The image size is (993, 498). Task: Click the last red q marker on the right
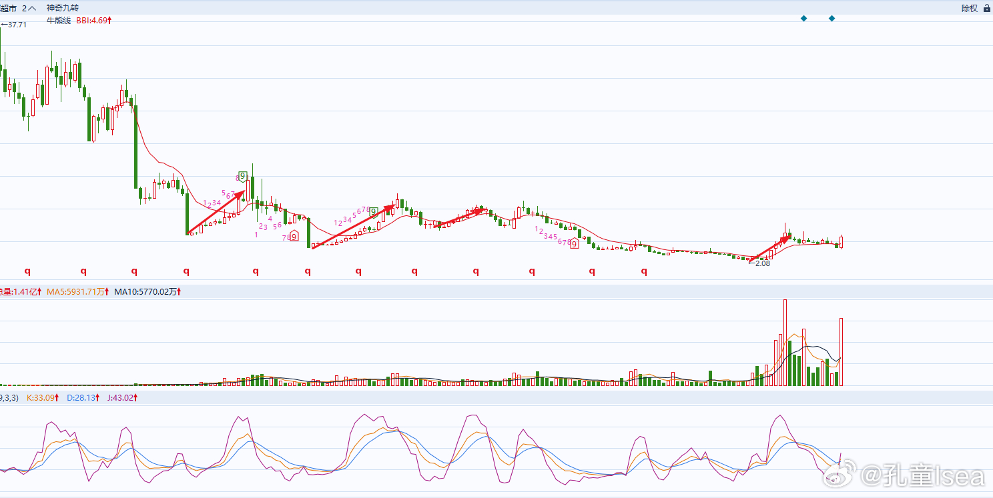tap(644, 271)
